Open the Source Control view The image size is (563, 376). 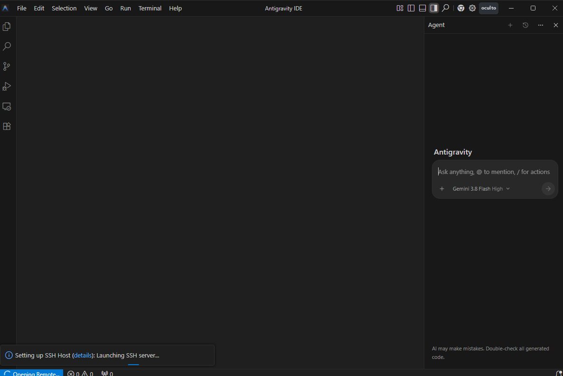tap(7, 66)
